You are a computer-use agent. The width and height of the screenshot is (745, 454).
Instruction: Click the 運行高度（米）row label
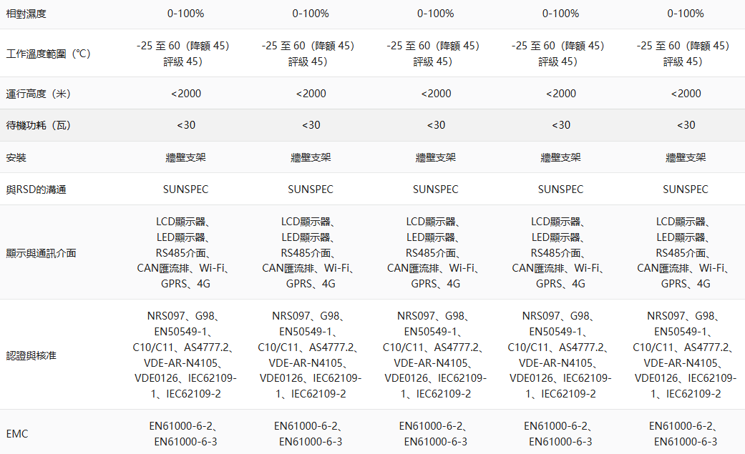[39, 94]
